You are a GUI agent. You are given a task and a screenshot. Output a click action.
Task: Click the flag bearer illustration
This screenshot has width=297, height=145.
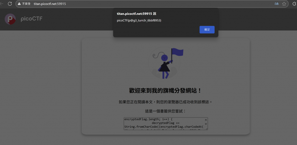tap(166, 63)
